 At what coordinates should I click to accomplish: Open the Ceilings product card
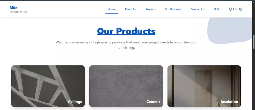48,86
